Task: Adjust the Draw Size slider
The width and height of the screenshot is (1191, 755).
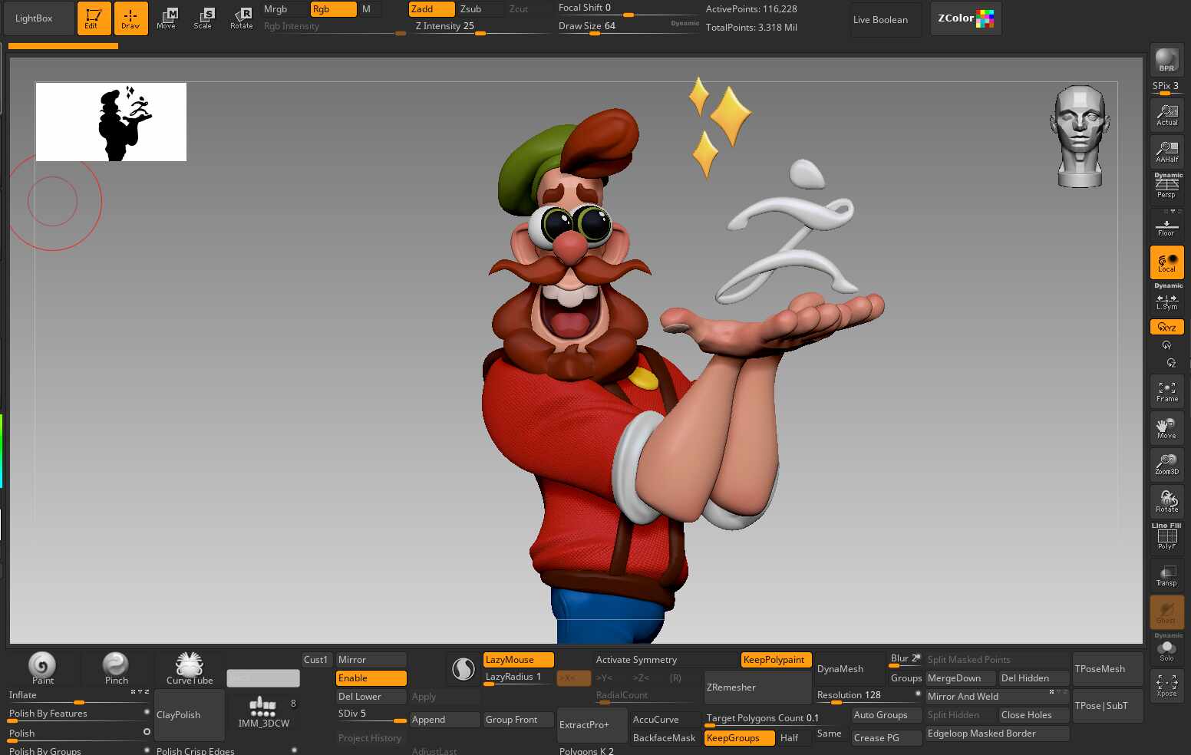Action: tap(628, 27)
